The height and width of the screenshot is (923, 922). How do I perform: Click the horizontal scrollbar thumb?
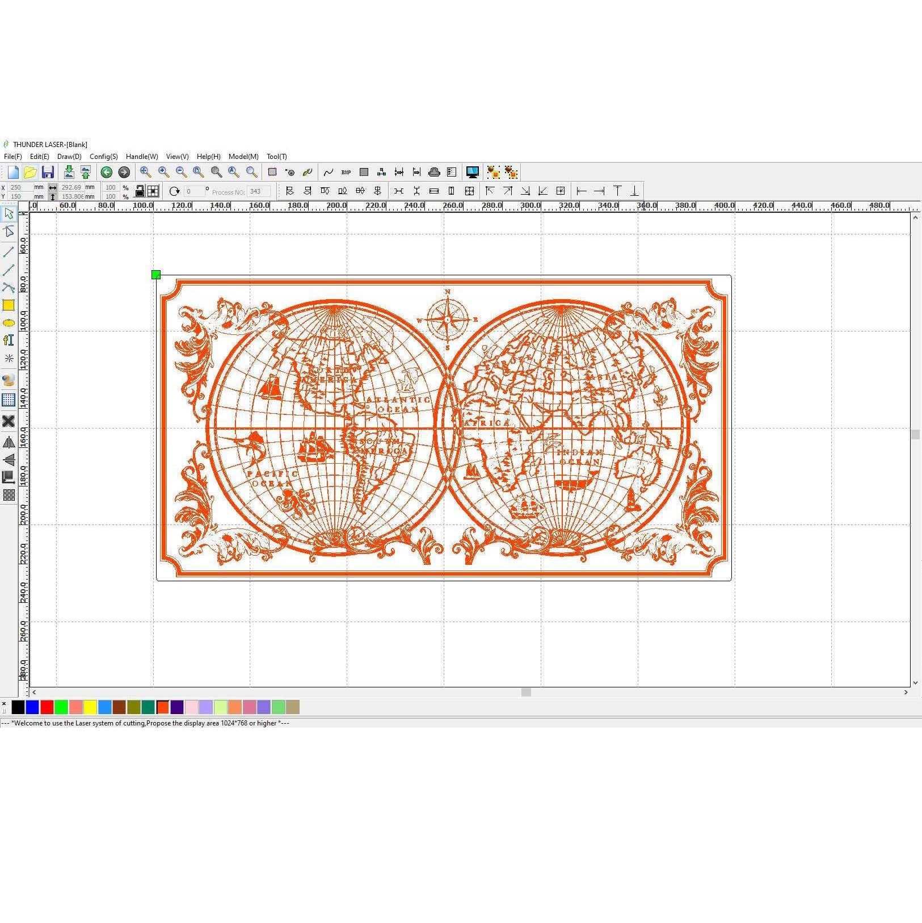click(x=526, y=693)
